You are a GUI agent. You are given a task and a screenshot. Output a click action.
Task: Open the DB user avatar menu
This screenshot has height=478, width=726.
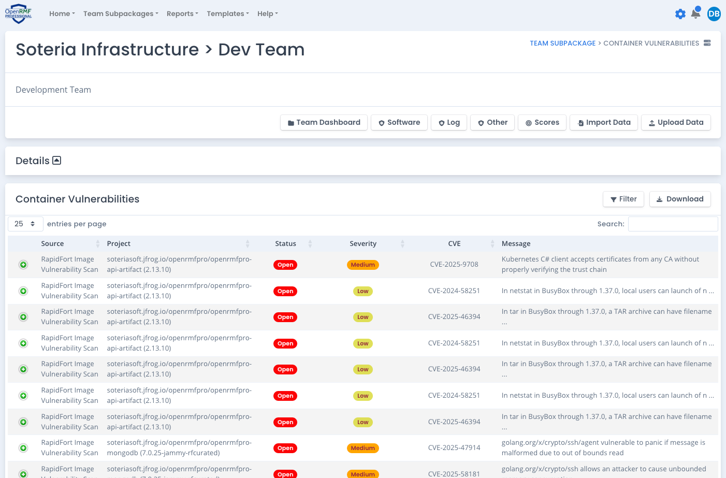(714, 14)
